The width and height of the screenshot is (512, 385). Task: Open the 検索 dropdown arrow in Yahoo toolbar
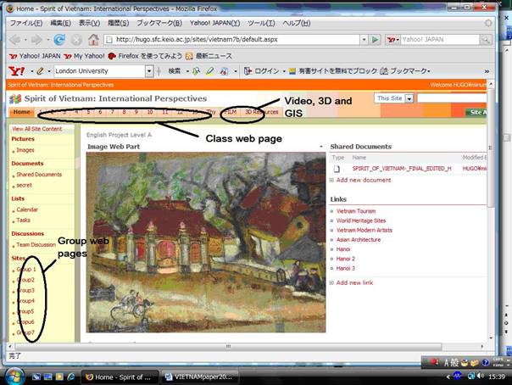[187, 71]
